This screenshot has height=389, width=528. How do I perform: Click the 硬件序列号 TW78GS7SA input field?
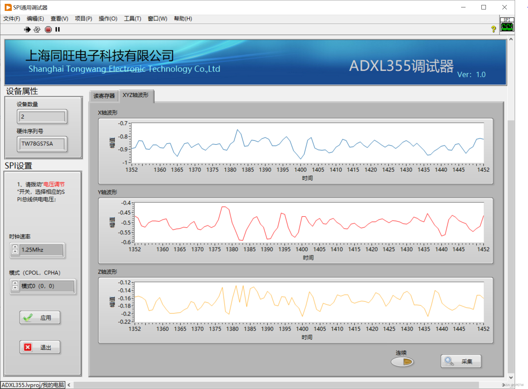coord(42,144)
